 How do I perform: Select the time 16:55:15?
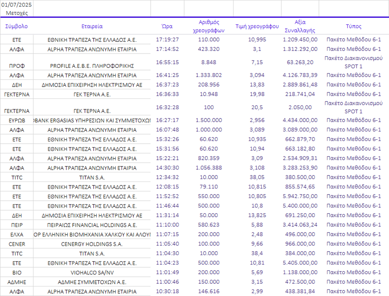tap(167, 62)
